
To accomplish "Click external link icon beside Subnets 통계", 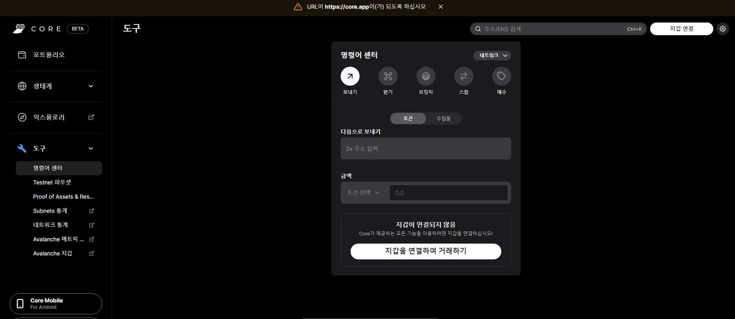I will click(92, 211).
